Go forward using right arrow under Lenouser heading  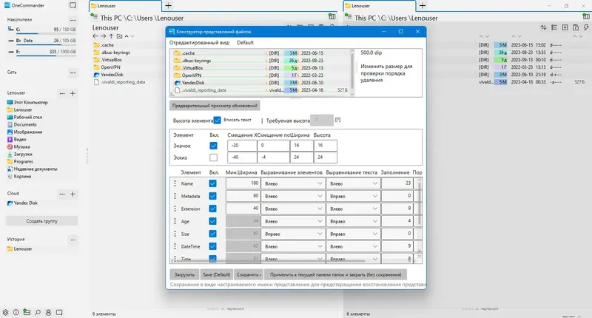[x=104, y=36]
